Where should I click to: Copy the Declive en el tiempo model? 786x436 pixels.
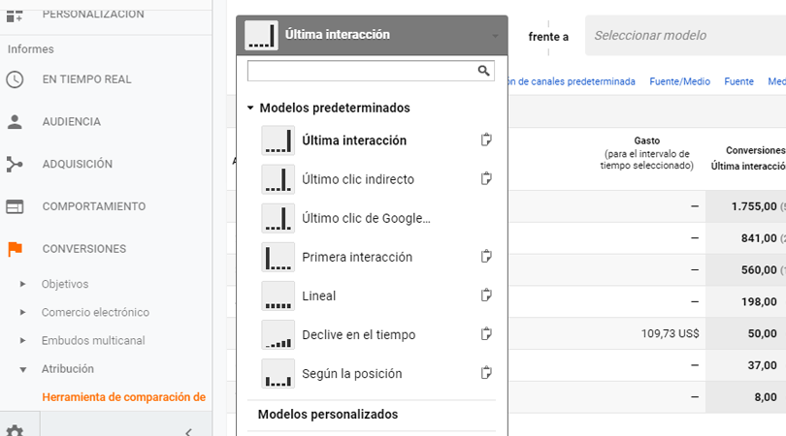click(x=486, y=334)
